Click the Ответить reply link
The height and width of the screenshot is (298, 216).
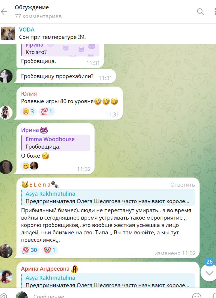[x=183, y=185]
